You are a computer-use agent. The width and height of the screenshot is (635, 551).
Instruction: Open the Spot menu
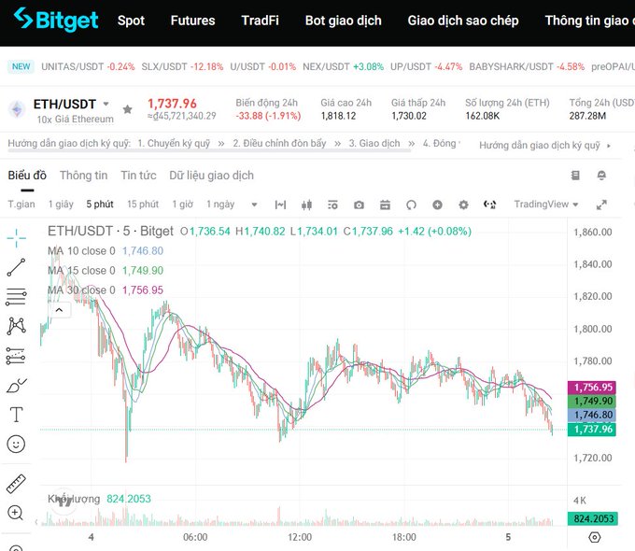click(131, 21)
